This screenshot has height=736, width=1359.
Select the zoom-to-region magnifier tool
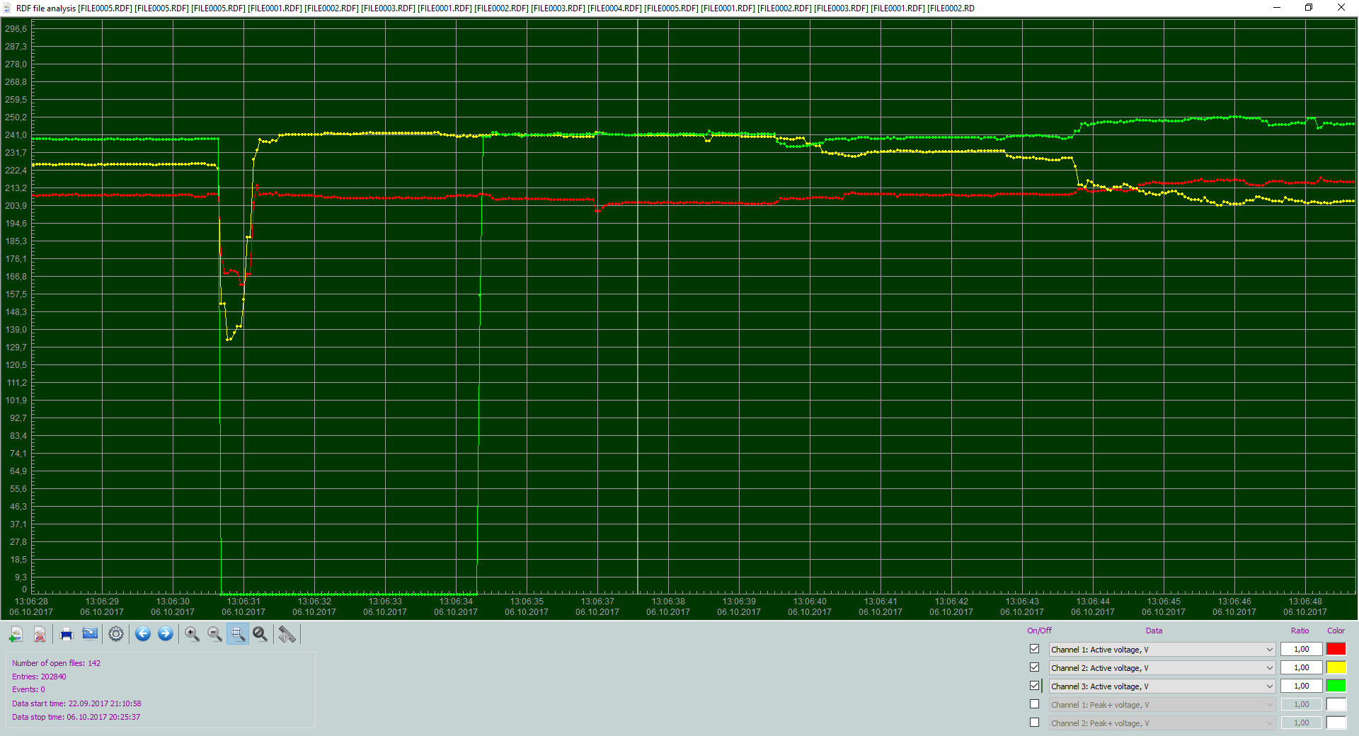pos(238,634)
